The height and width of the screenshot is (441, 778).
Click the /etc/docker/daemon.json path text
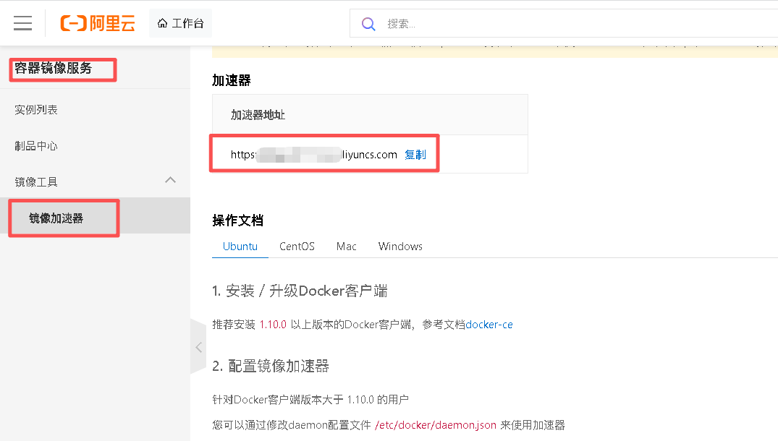coord(436,425)
